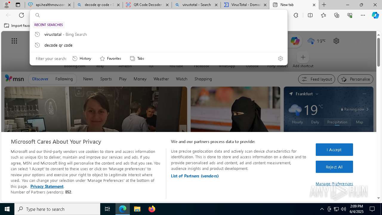This screenshot has height=215, width=382.
Task: Open the Edge profile icon
Action: click(7, 5)
